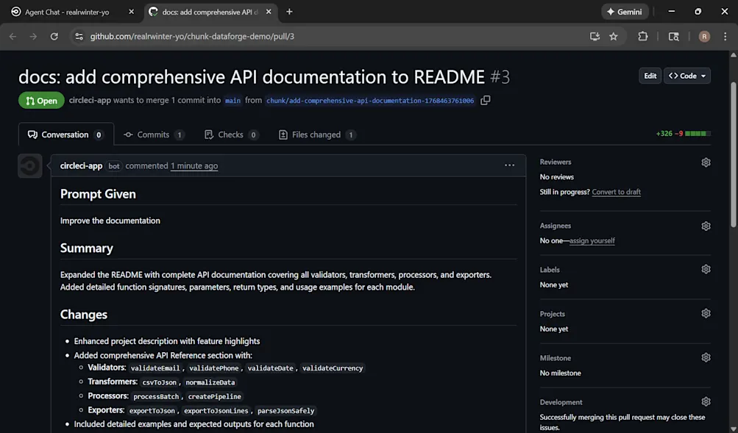Open Reviewers settings gear

(706, 162)
